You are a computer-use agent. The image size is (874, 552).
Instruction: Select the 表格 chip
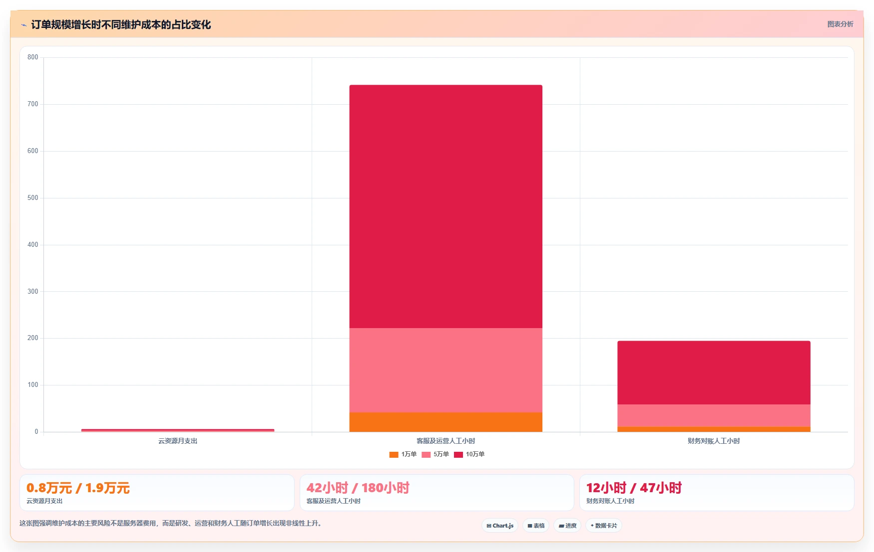pos(536,526)
